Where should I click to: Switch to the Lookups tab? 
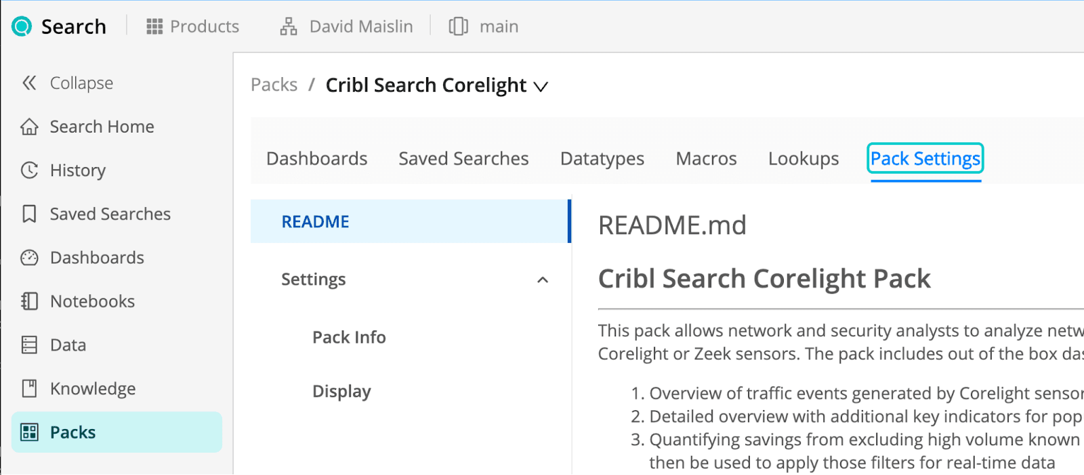803,159
